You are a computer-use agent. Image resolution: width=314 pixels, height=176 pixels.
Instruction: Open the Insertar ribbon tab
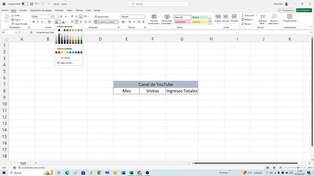click(23, 10)
